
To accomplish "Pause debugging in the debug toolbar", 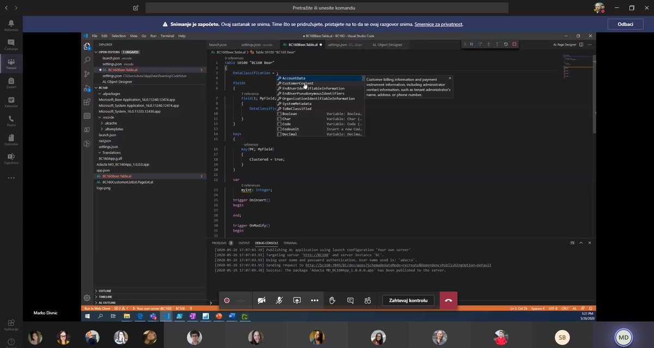I will 472,44.
